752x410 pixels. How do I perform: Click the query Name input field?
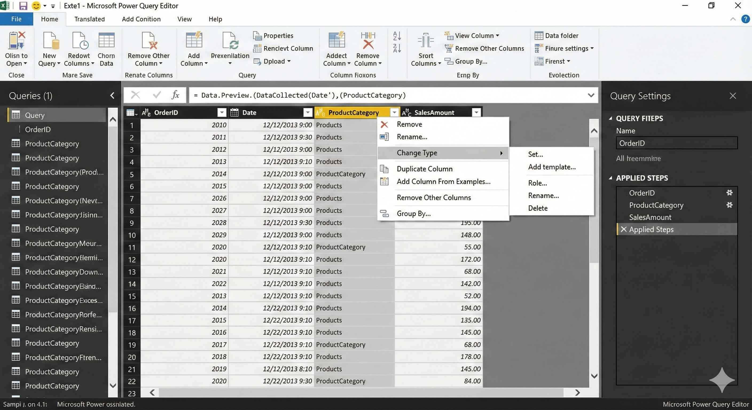(676, 143)
